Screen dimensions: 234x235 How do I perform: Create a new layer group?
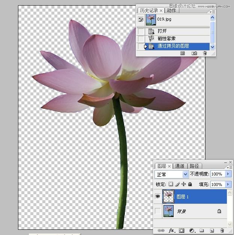click(x=201, y=231)
